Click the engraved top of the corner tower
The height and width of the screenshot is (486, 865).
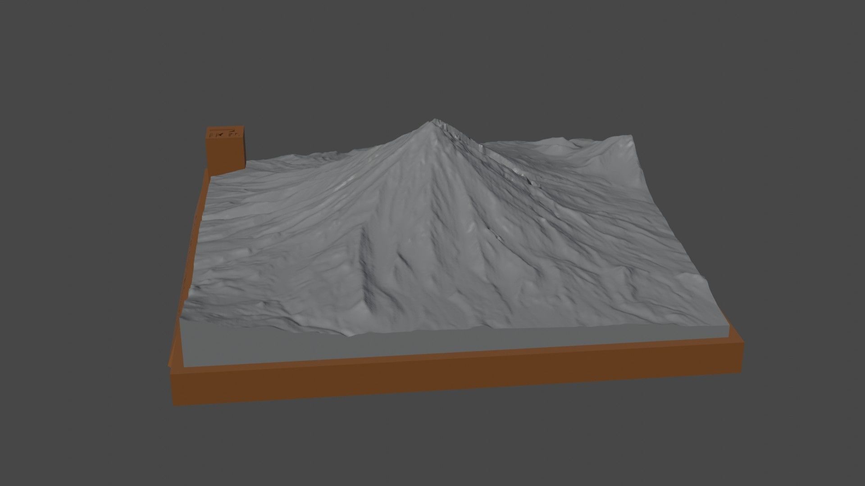click(x=226, y=133)
